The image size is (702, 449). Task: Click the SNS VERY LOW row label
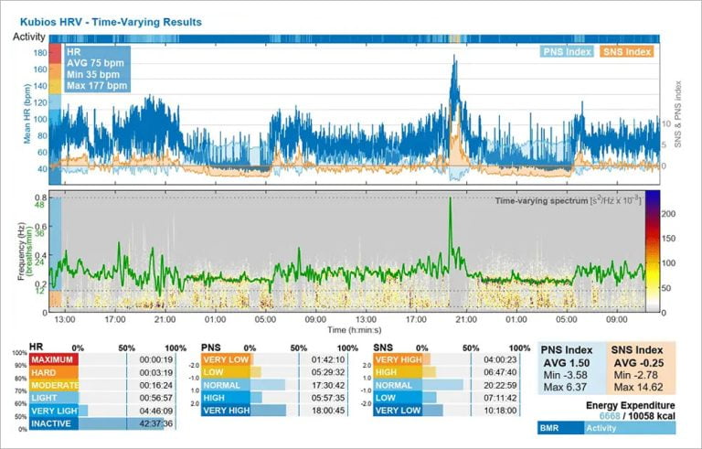point(398,410)
